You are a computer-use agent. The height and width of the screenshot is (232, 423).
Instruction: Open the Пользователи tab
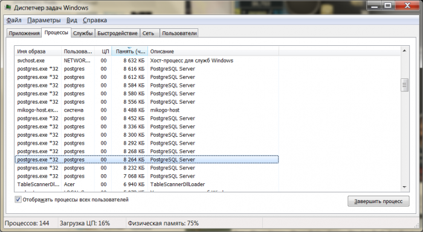[179, 33]
